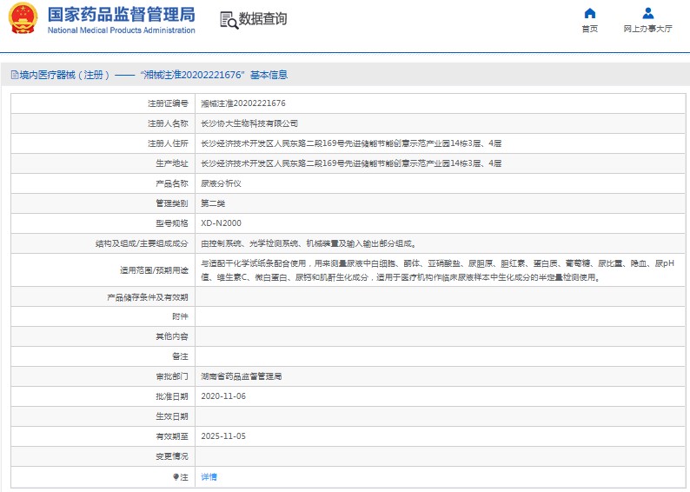Viewport: 690px width, 492px height.
Task: Select product name 尿液分析仪
Action: pyautogui.click(x=221, y=183)
